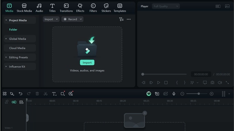Delete with the trash icon
The width and height of the screenshot is (234, 131).
pos(37,94)
